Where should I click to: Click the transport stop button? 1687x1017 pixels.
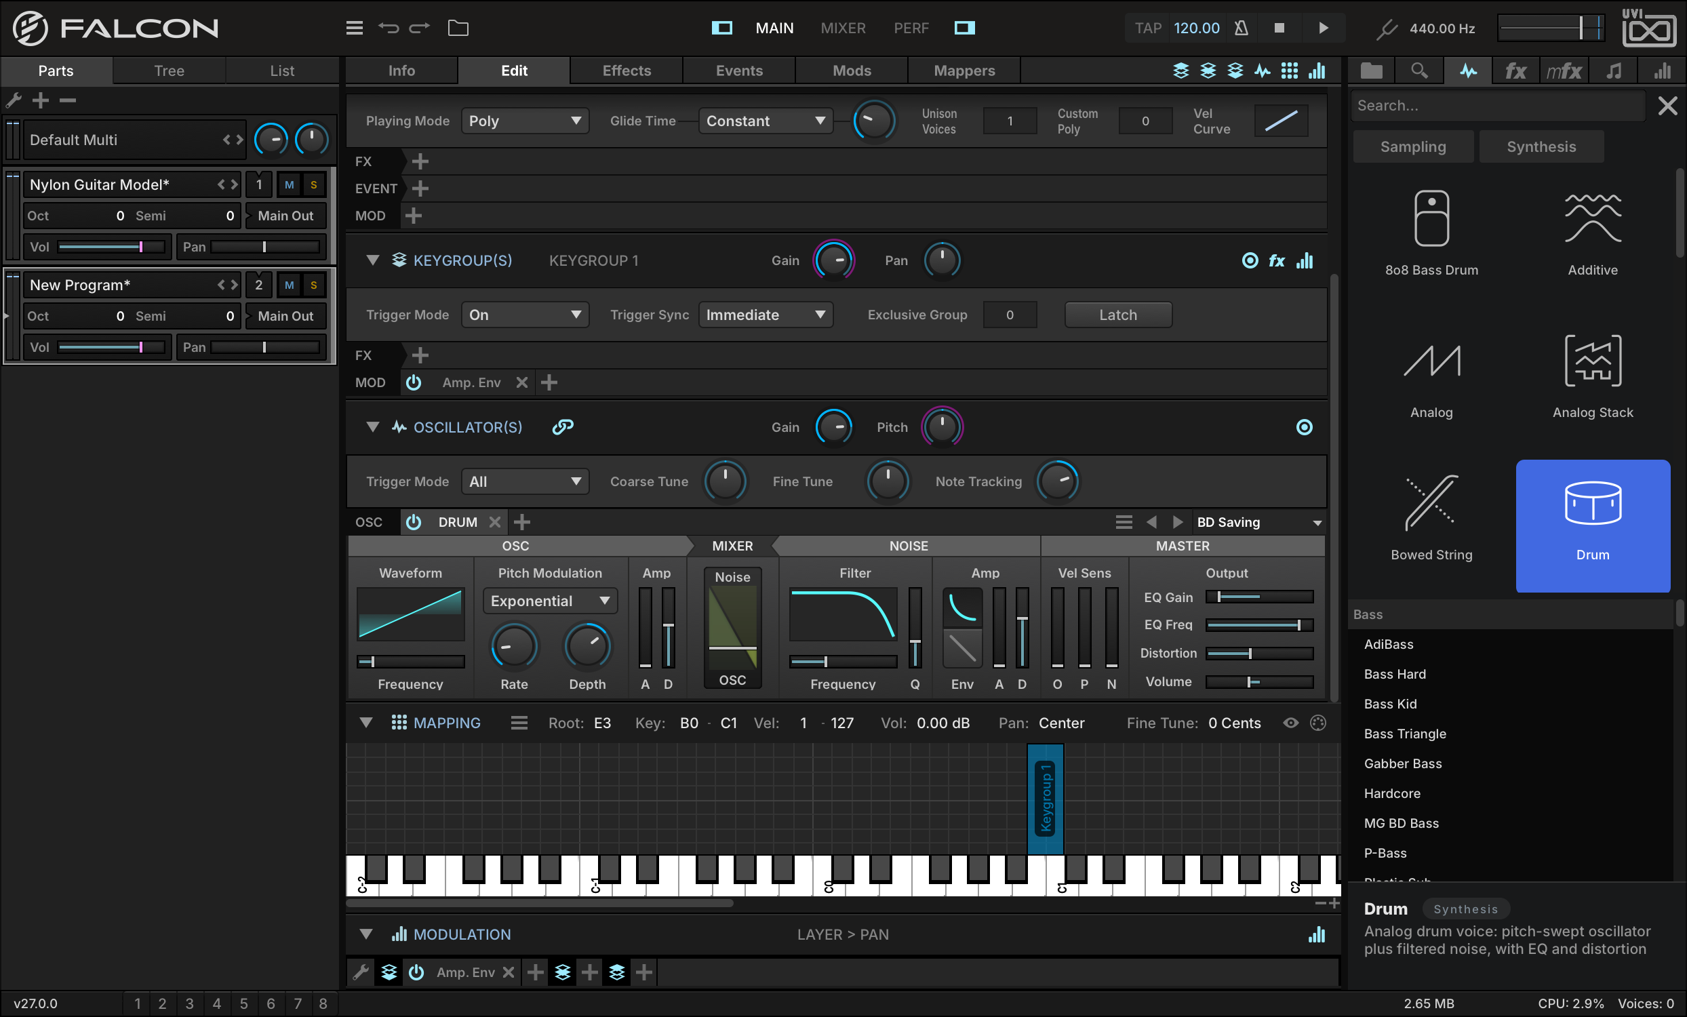tap(1279, 28)
